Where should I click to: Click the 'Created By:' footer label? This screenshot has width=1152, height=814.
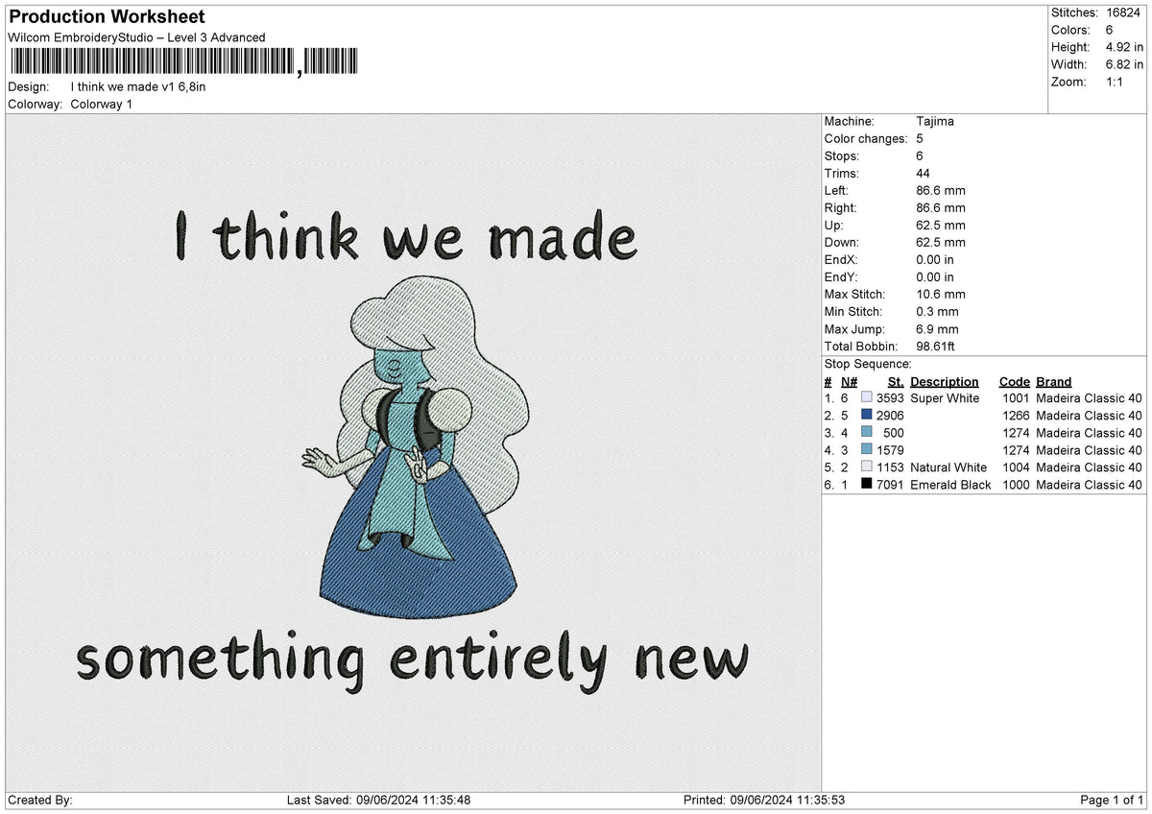[39, 801]
